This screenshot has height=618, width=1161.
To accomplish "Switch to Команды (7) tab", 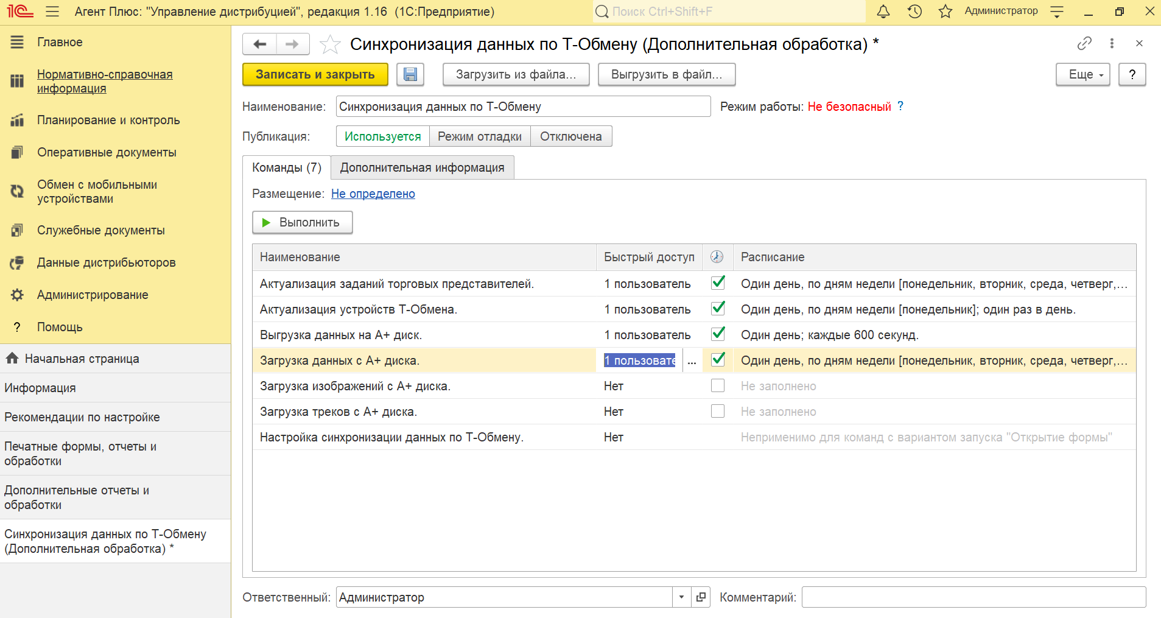I will click(287, 167).
